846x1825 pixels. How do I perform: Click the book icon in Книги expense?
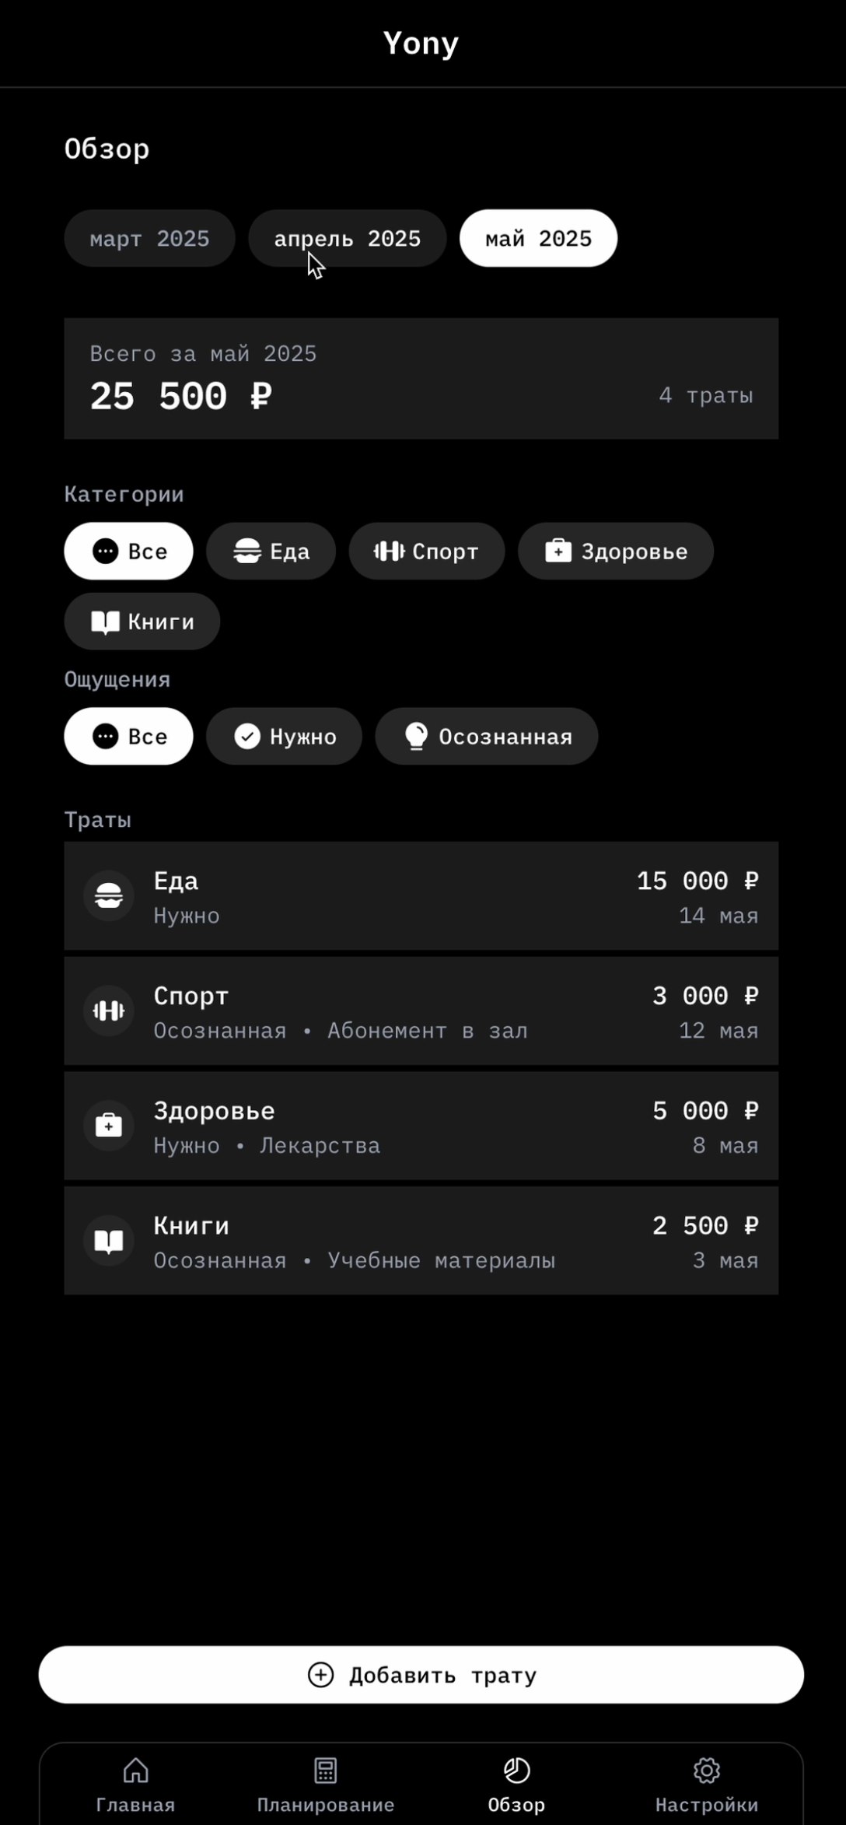[x=109, y=1241]
